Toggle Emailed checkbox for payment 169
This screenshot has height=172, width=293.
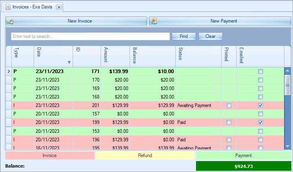(261, 88)
